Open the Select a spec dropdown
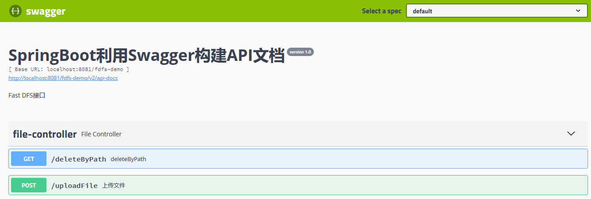The image size is (591, 199). [497, 11]
